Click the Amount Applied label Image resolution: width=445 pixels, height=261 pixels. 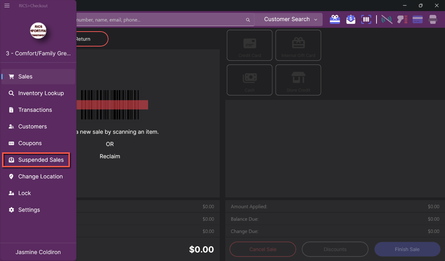(249, 207)
